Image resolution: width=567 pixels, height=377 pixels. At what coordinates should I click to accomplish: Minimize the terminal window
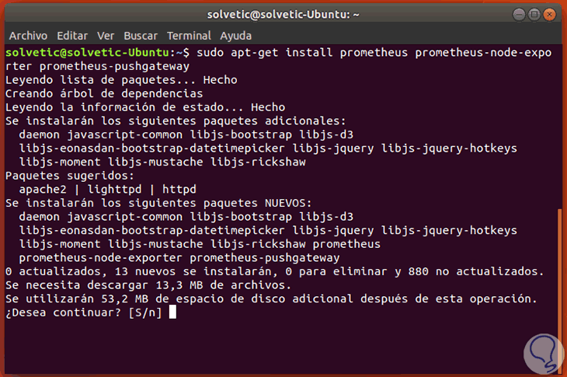click(x=520, y=15)
